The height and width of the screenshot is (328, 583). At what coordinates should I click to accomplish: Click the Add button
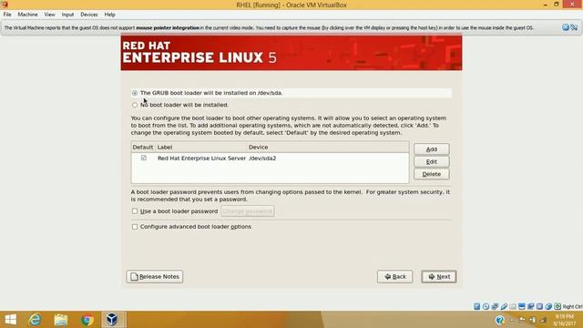[431, 149]
